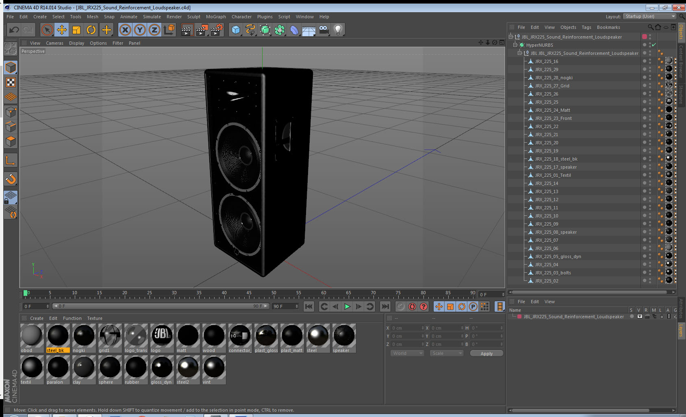Select the Live Selection tool
This screenshot has width=686, height=417.
[47, 30]
